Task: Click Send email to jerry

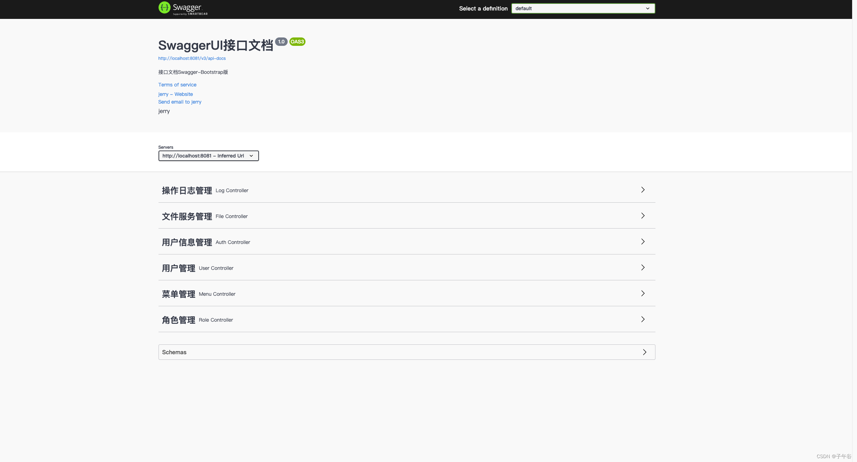Action: click(x=180, y=102)
